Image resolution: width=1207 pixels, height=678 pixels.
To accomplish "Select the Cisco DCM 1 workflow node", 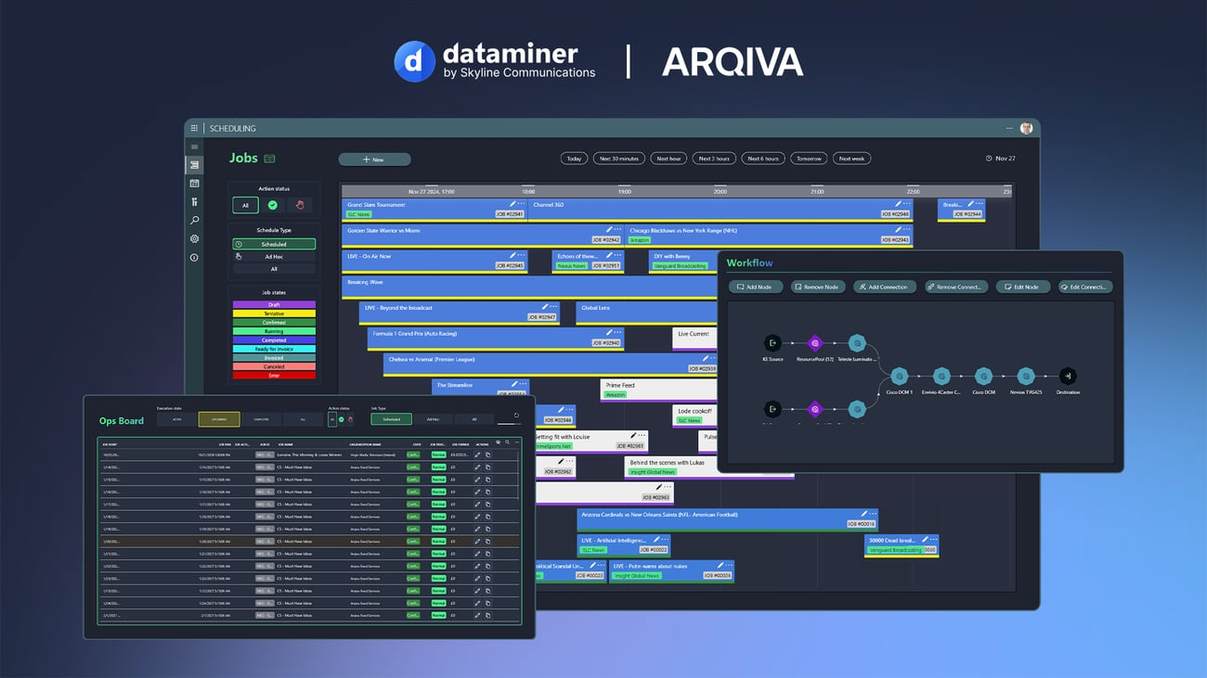I will point(899,376).
